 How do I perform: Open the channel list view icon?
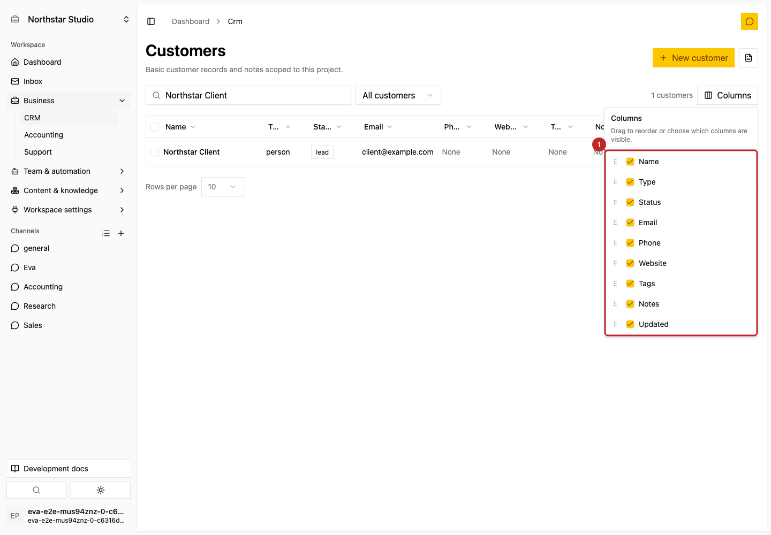[106, 233]
